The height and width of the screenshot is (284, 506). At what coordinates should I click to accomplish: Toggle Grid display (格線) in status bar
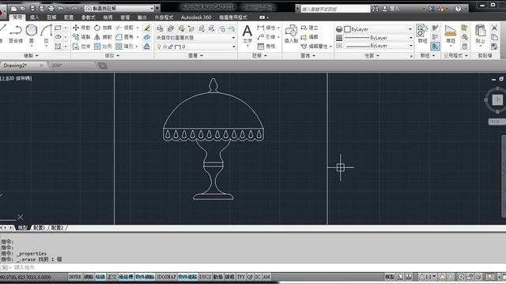[x=100, y=277]
